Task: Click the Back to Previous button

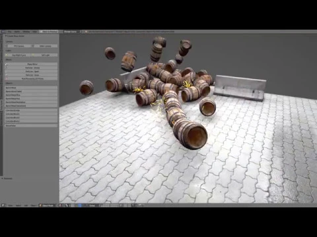Action: coord(49,32)
